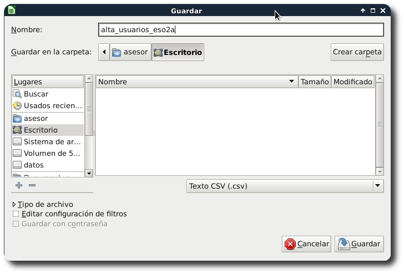Sort files by Nombre column header
Image resolution: width=404 pixels, height=274 pixels.
(x=197, y=82)
